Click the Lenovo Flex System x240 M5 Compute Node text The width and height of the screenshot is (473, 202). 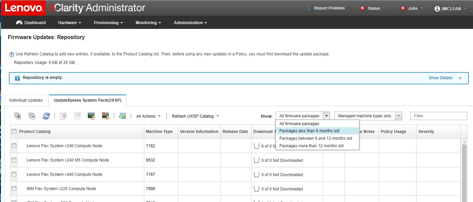click(68, 160)
